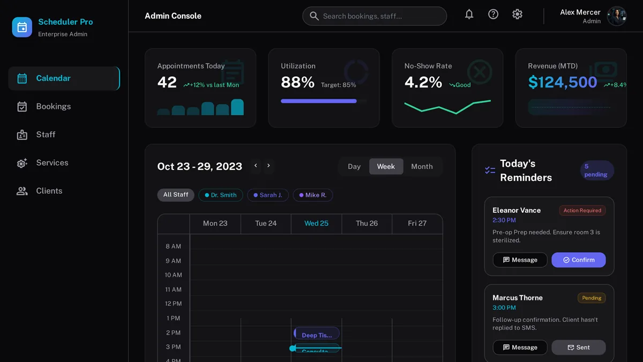The width and height of the screenshot is (643, 362).
Task: Click the Services sidebar icon
Action: point(22,163)
